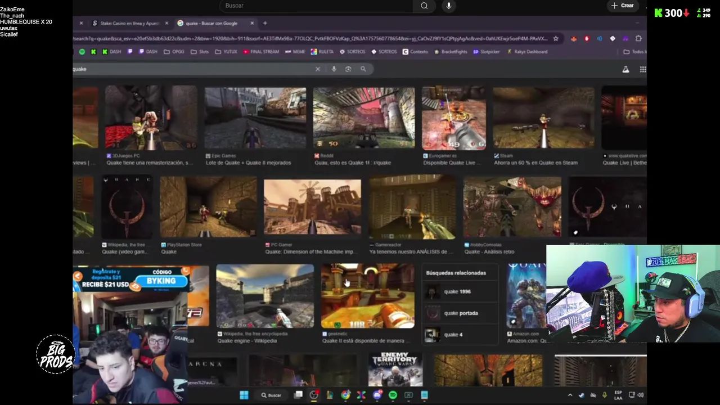The height and width of the screenshot is (405, 720).
Task: Click the ESP LAA language indicator
Action: tap(618, 395)
